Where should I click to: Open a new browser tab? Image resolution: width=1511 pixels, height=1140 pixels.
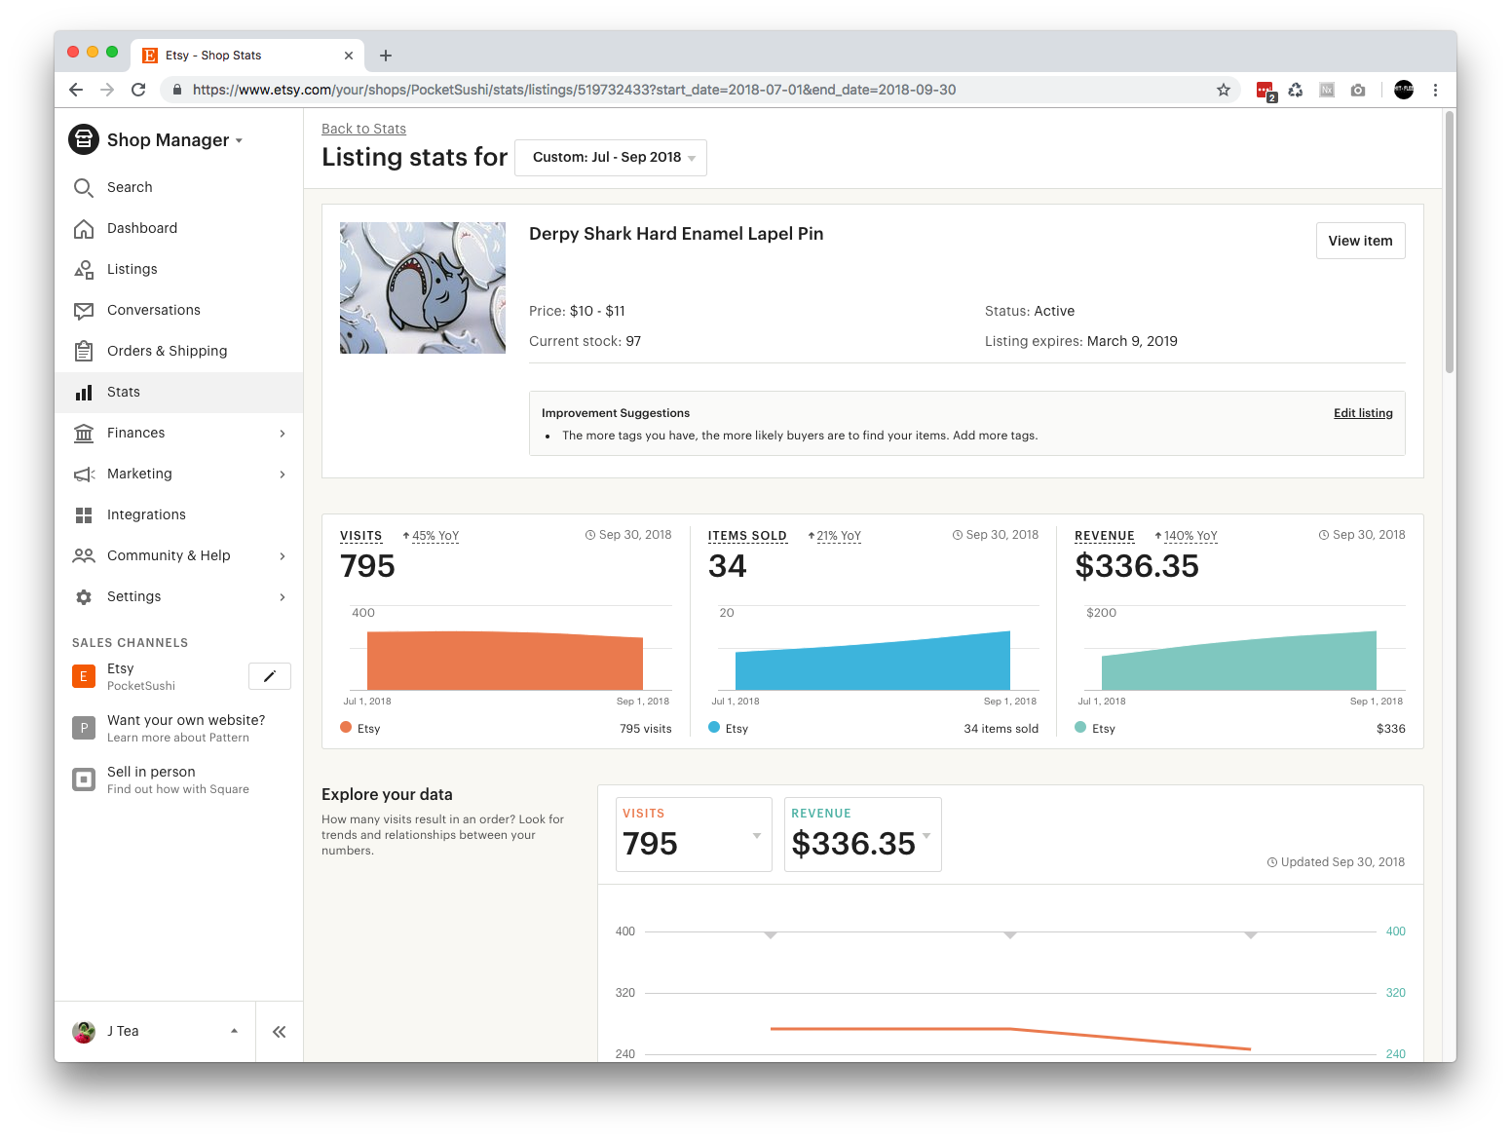386,56
